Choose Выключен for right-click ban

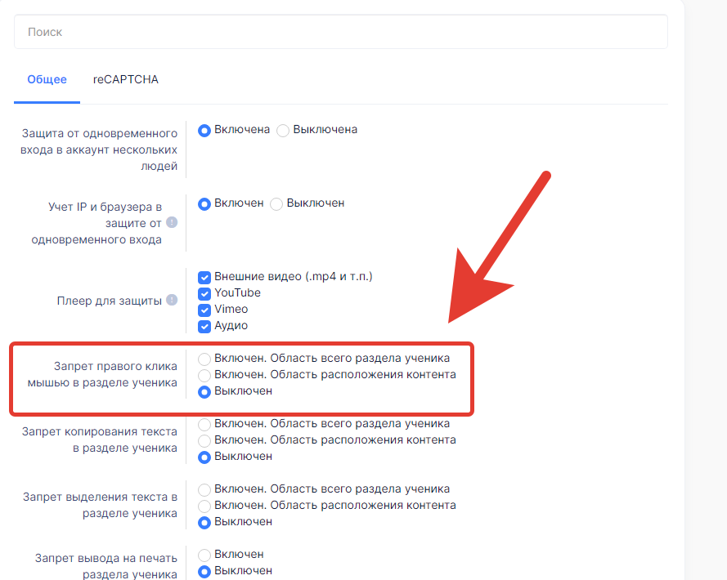(204, 392)
